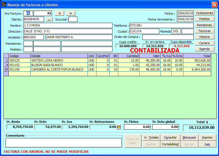This screenshot has width=219, height=156.
Task: Show customer Historia
Action: point(204,37)
